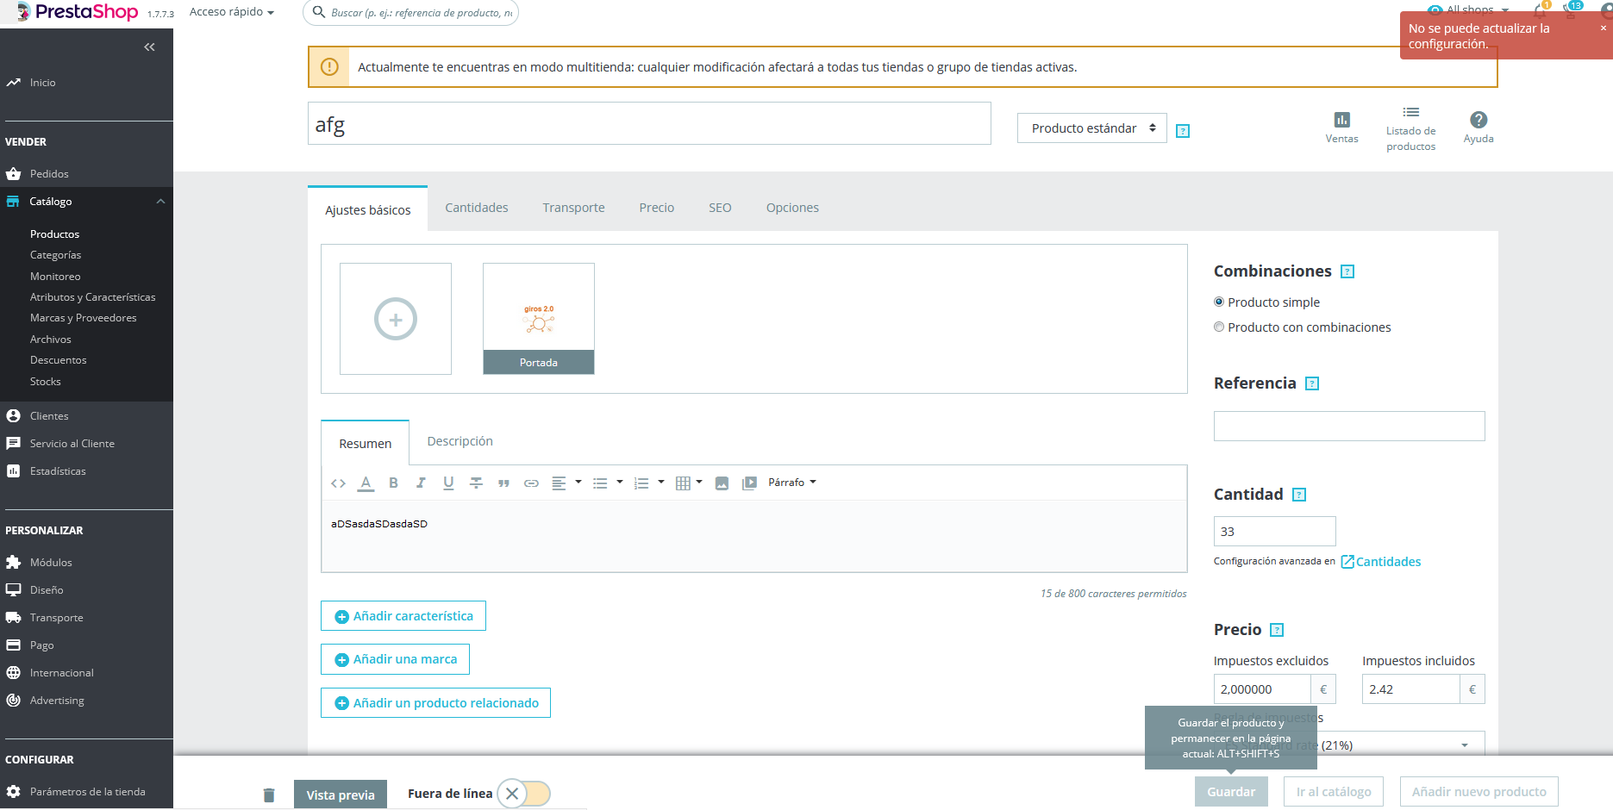Viewport: 1613px width, 810px height.
Task: Click the top search products field
Action: pyautogui.click(x=411, y=13)
